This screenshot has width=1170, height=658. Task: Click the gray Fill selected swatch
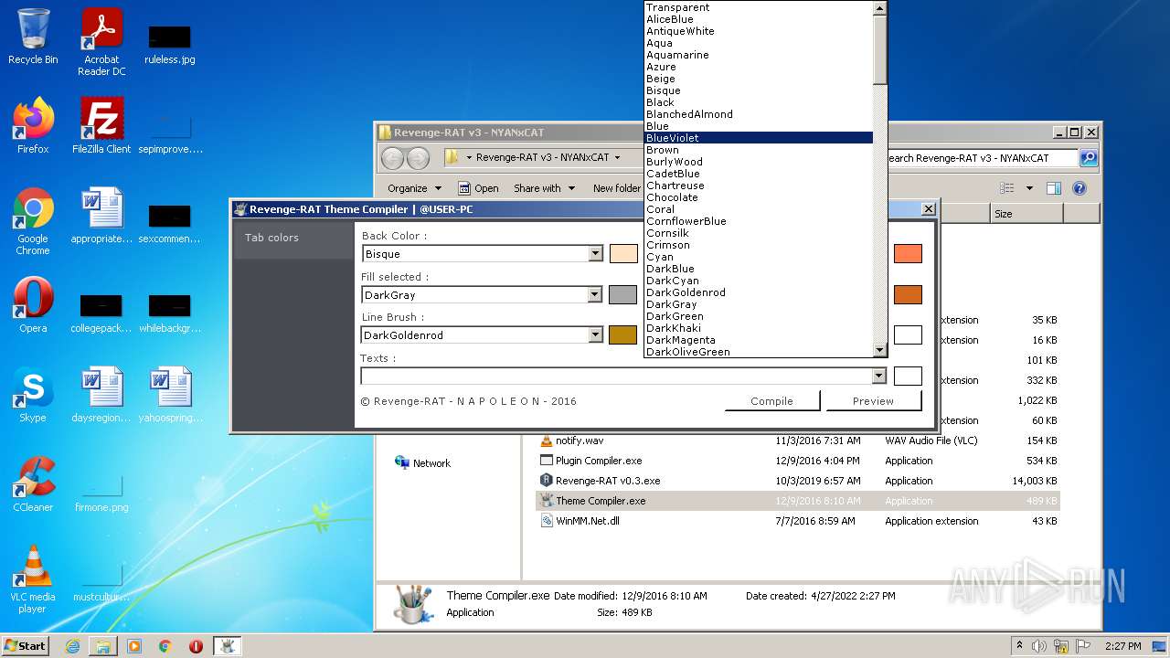pyautogui.click(x=623, y=294)
